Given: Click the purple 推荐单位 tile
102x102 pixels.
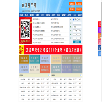Looking at the screenshot, I should (67, 69).
